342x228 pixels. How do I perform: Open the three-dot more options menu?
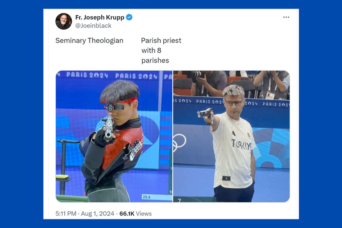tap(286, 17)
